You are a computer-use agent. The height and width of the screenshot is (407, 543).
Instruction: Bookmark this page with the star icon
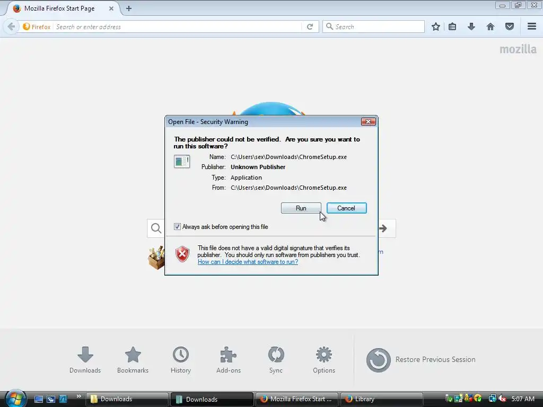(436, 26)
